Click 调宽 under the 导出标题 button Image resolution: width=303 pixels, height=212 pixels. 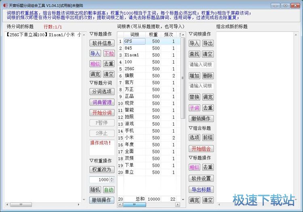(x=194, y=200)
